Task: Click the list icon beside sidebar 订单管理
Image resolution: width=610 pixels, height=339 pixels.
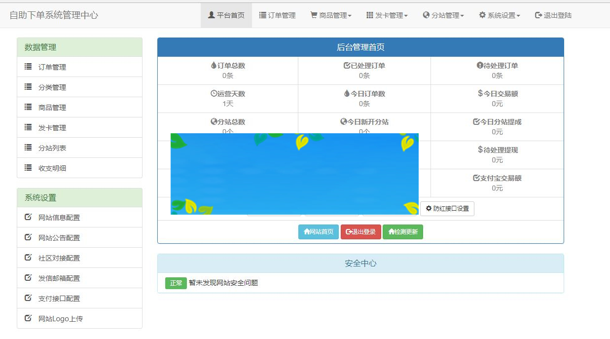Action: tap(28, 66)
